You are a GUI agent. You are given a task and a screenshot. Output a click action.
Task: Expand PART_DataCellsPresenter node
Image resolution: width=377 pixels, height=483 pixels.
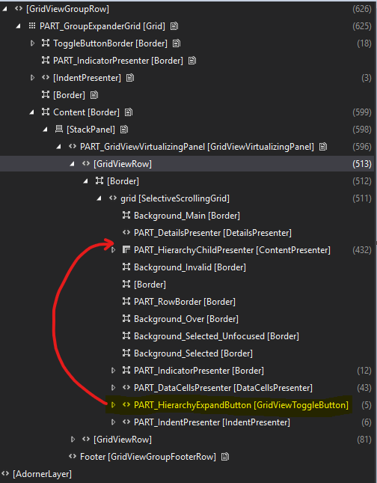pos(113,388)
